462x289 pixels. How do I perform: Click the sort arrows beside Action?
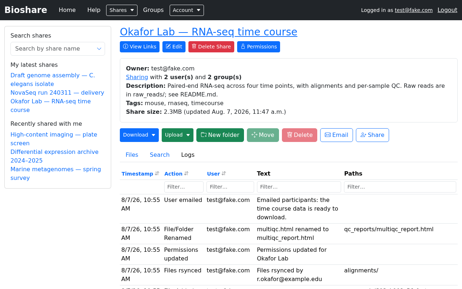tap(186, 173)
